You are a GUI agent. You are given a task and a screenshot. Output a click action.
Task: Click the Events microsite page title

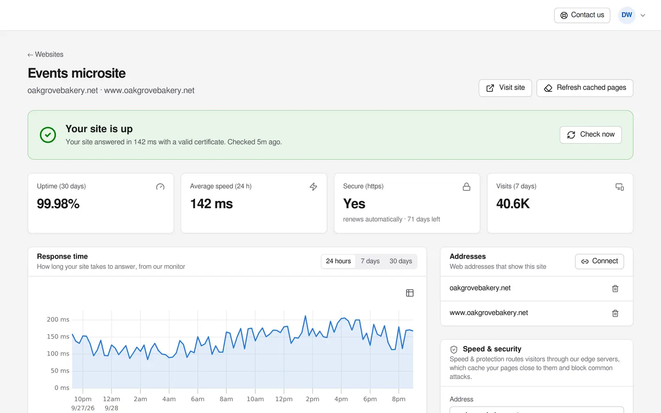[77, 73]
